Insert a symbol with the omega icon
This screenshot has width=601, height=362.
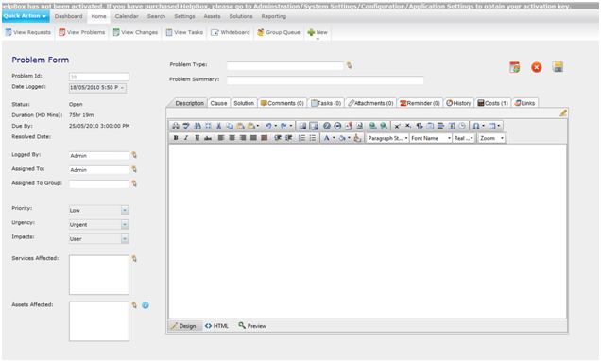[x=476, y=126]
